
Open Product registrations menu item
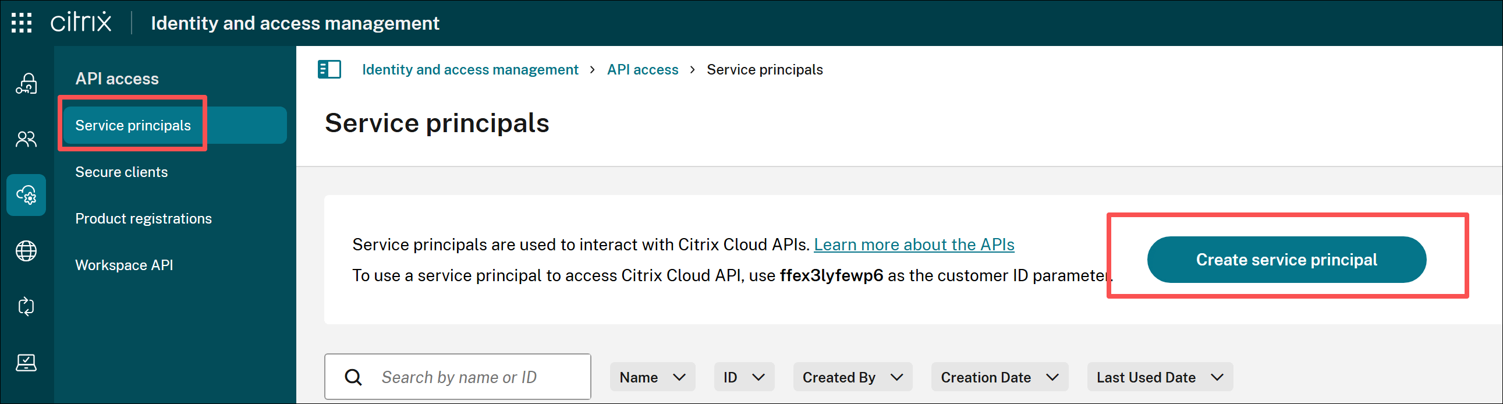click(144, 218)
